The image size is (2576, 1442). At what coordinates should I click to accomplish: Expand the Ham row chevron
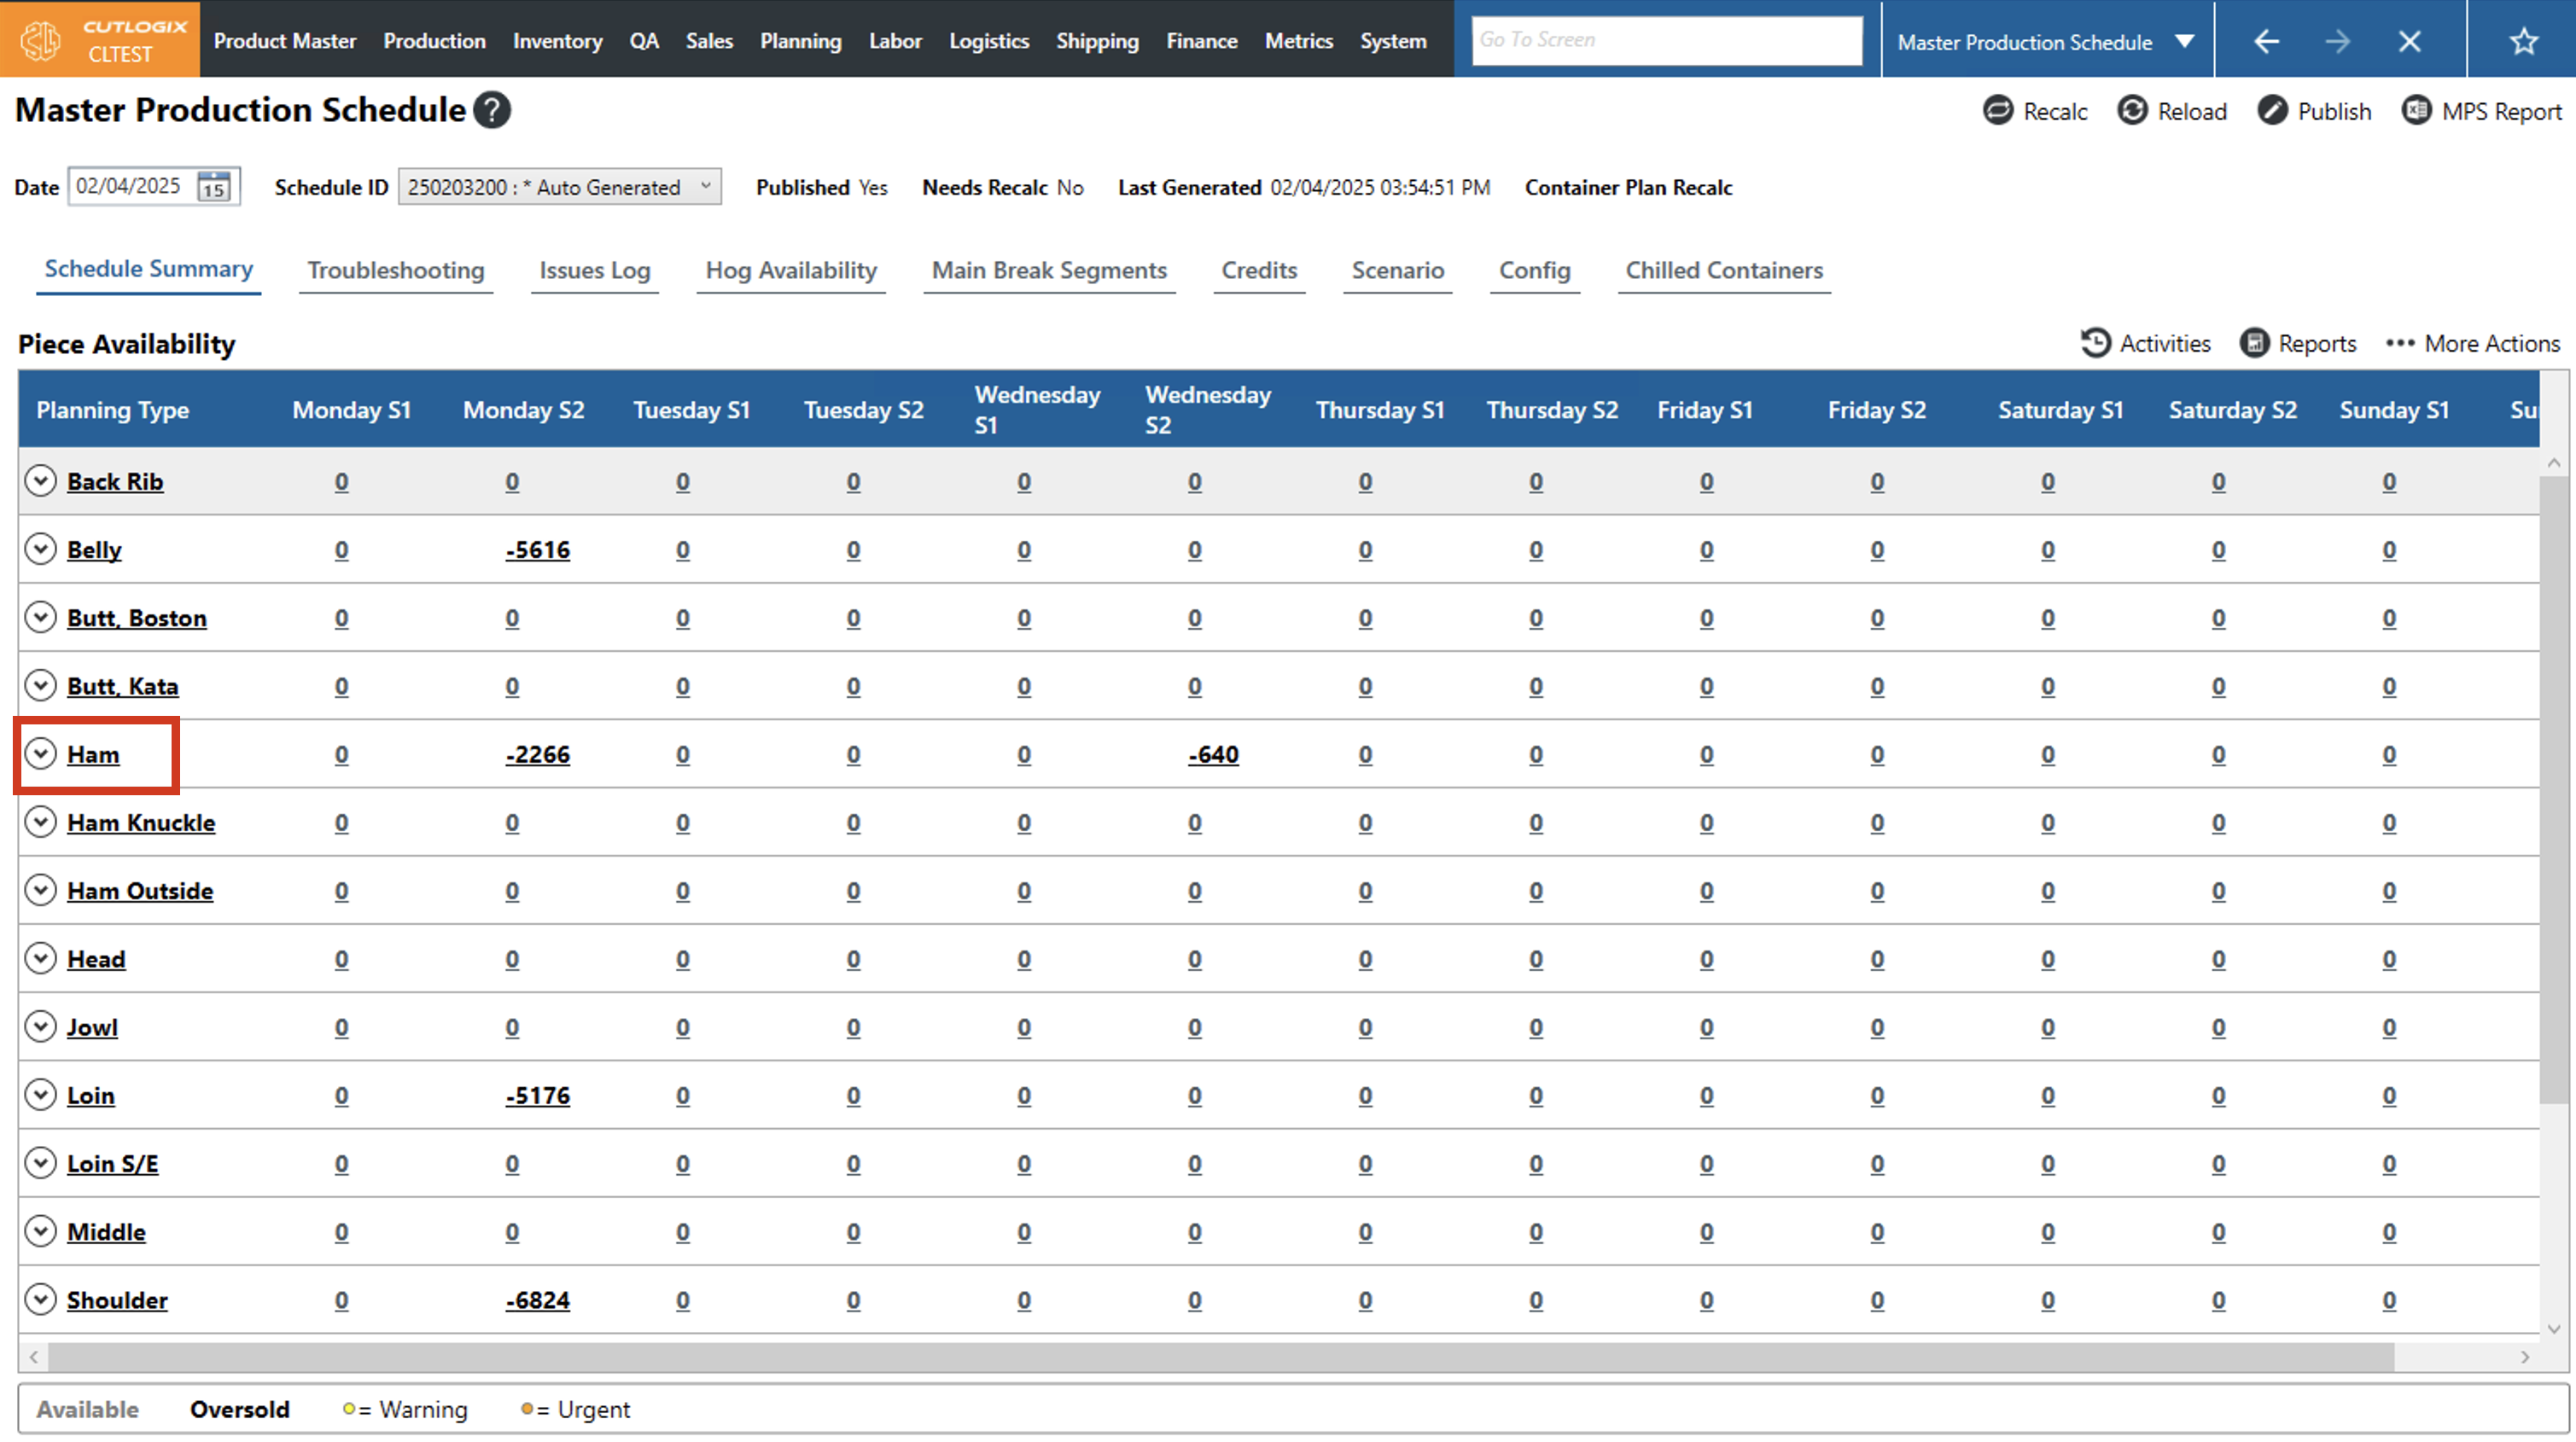(x=40, y=754)
